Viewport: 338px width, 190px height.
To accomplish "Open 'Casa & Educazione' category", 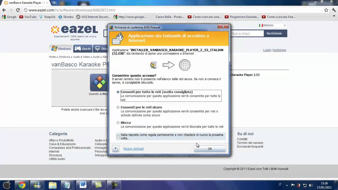I will [62, 144].
